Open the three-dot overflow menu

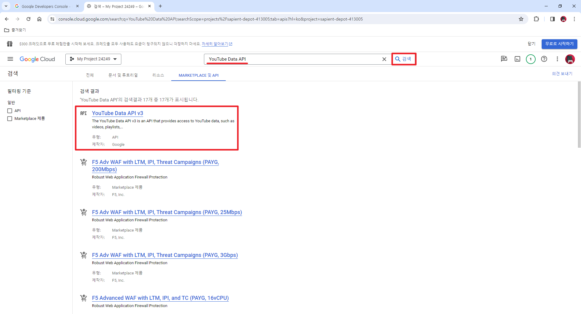pos(557,59)
